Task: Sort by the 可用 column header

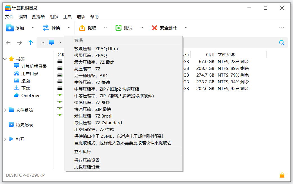Action: 210,54
